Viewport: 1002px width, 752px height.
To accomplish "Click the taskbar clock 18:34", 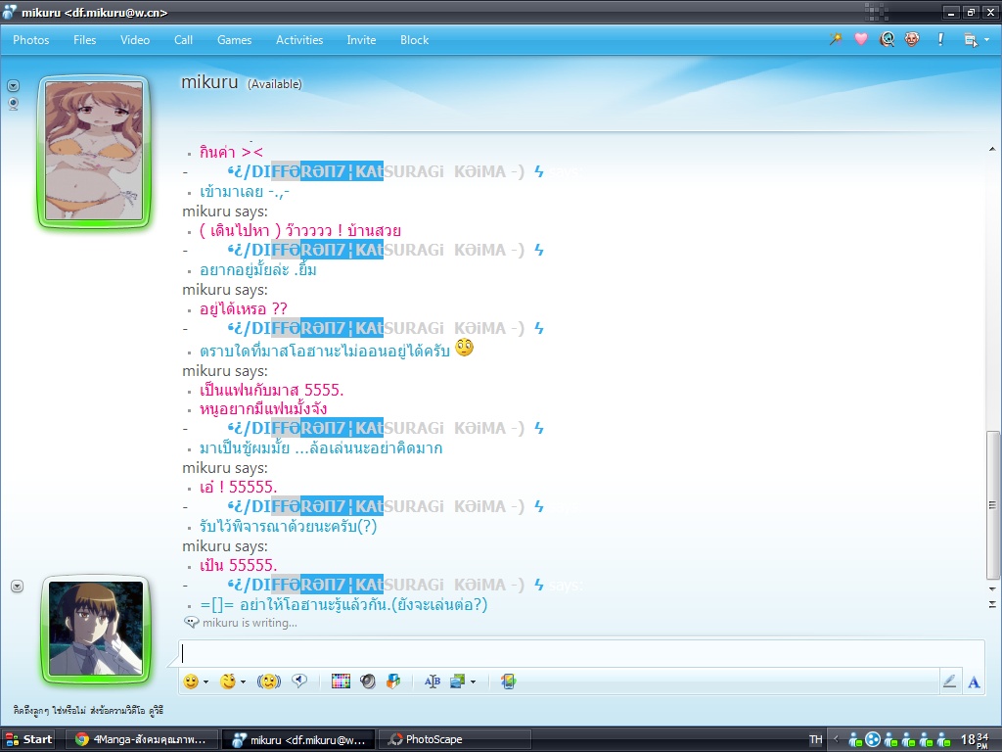I will pyautogui.click(x=976, y=740).
